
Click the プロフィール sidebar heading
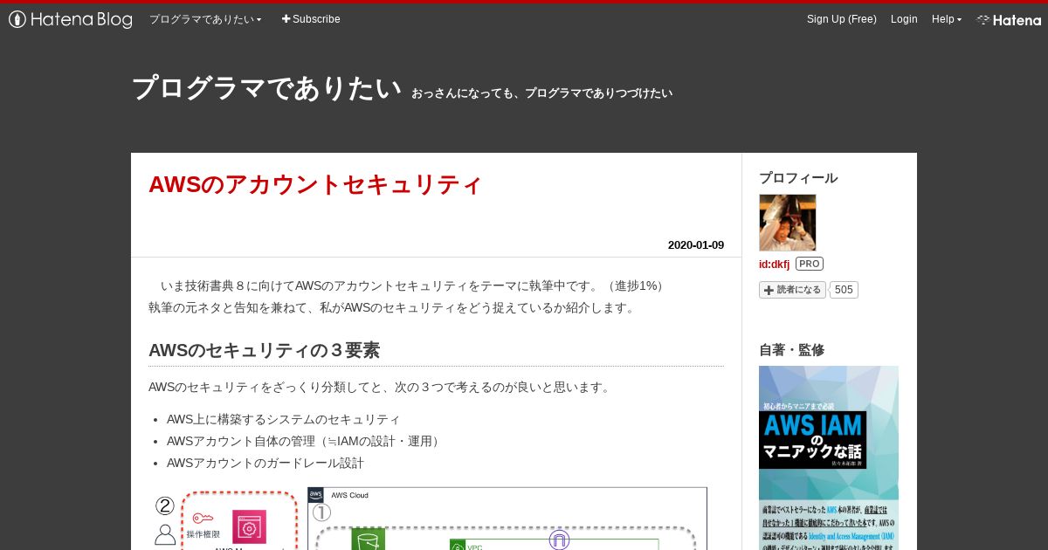pos(798,178)
